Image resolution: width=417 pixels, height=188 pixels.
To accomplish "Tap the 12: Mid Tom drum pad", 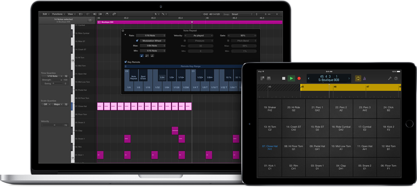I will coord(388,148).
